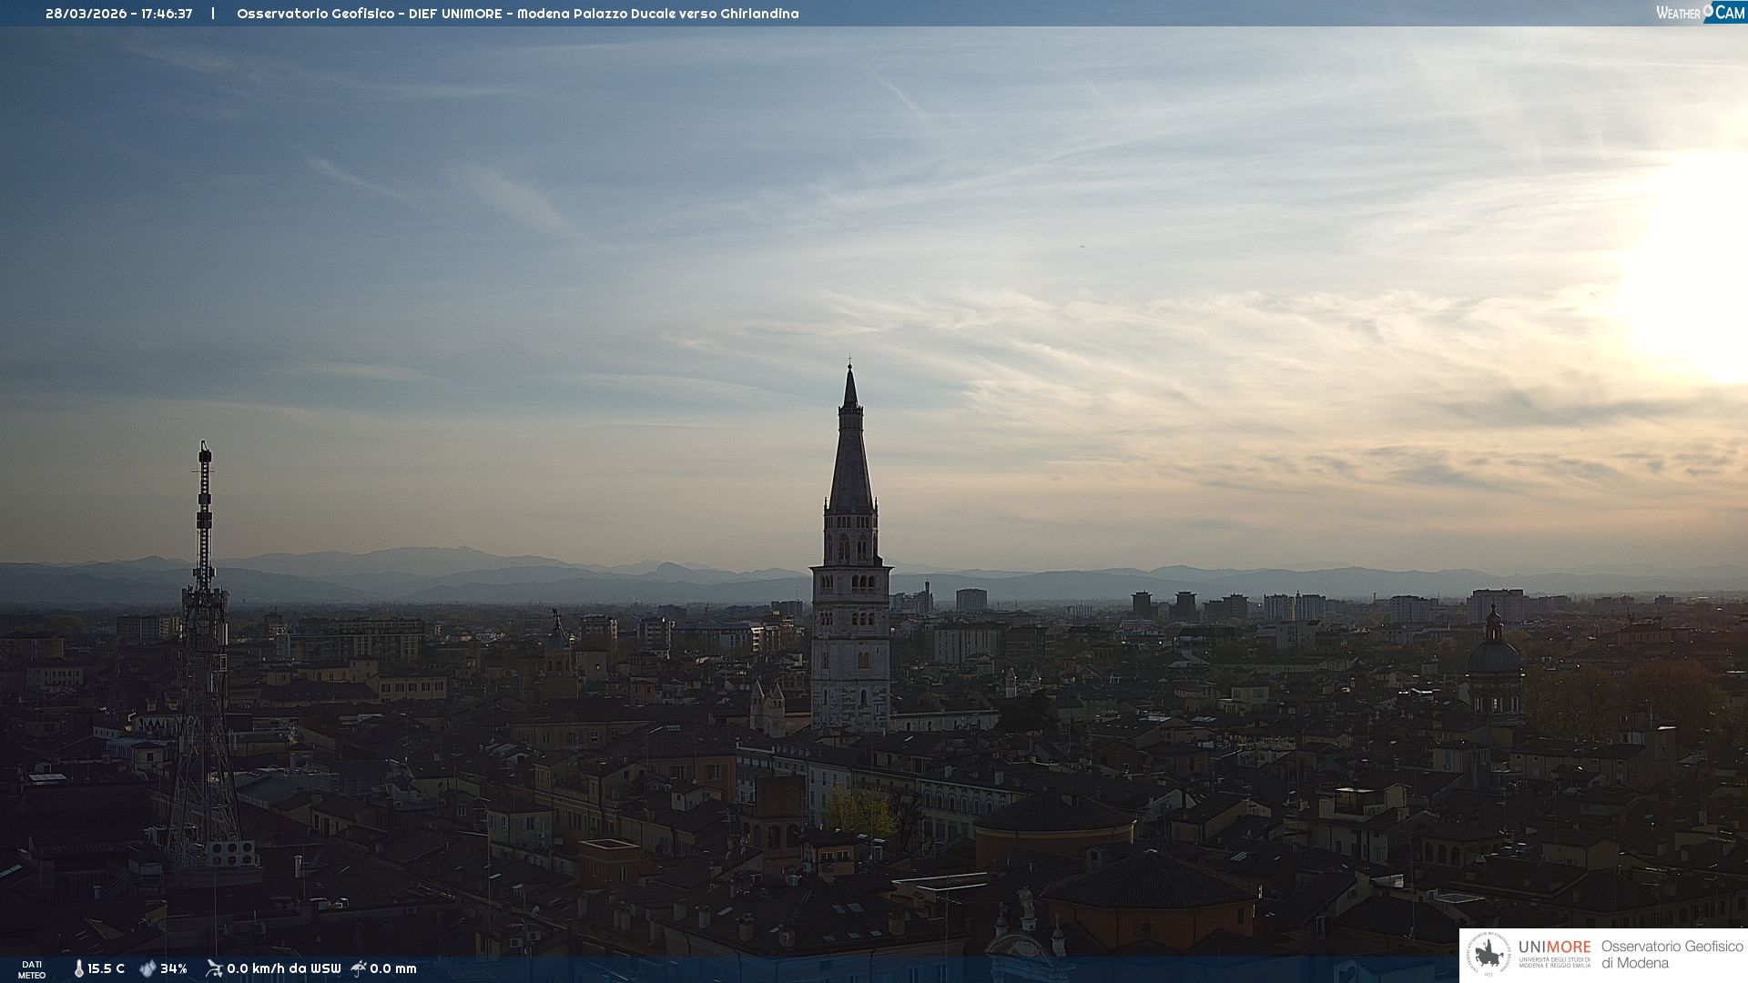Click the humidity water drops icon
The height and width of the screenshot is (983, 1748).
[147, 968]
